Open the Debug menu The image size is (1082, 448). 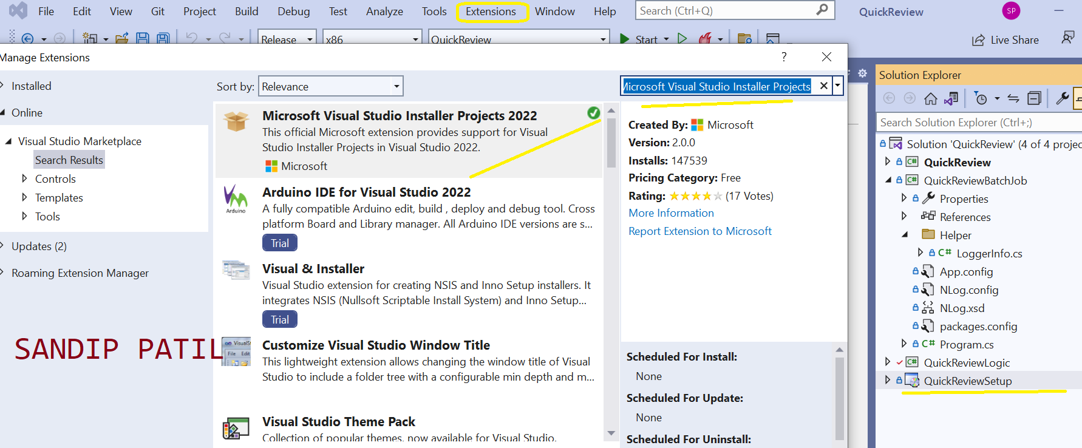point(294,11)
